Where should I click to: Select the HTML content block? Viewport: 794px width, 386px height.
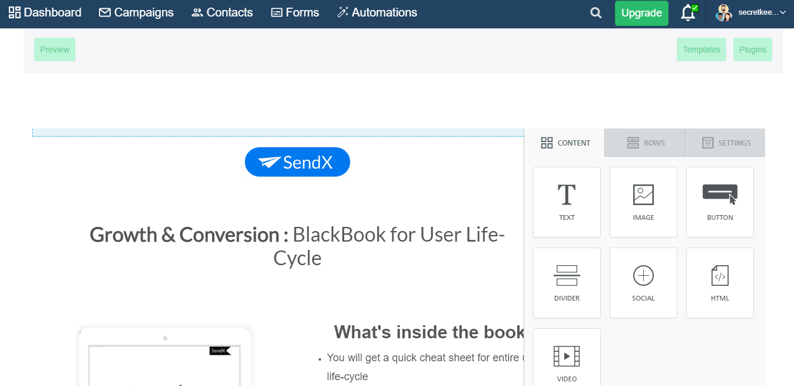pyautogui.click(x=720, y=283)
